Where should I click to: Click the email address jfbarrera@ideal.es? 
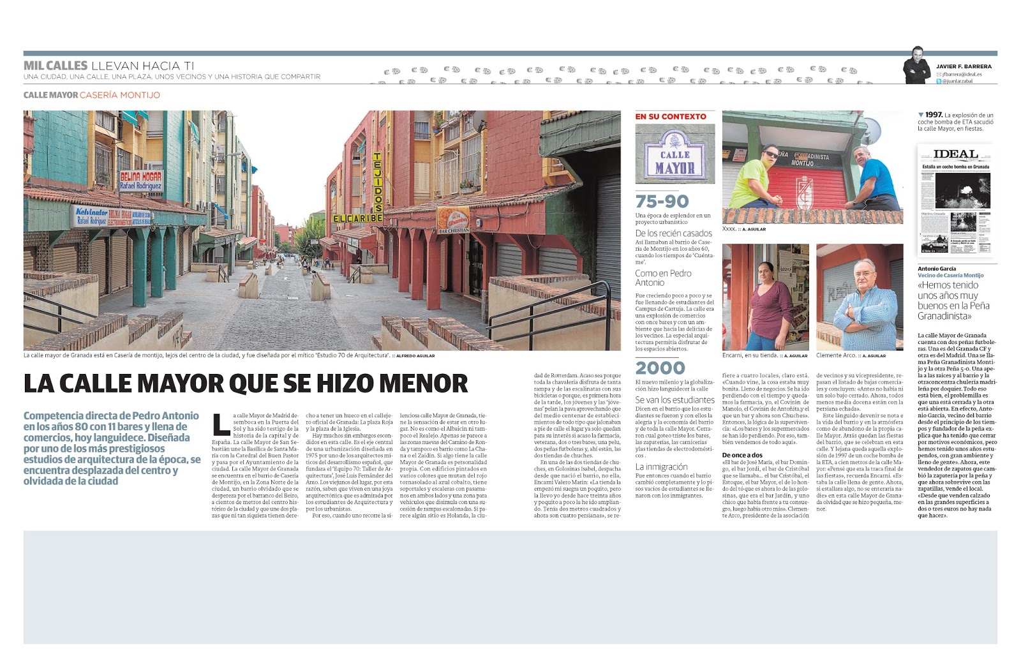(x=962, y=75)
